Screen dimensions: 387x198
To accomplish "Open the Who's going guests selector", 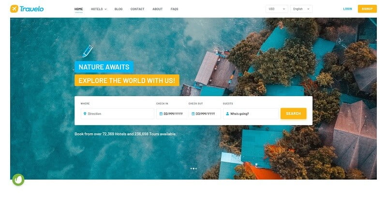I will pos(251,114).
